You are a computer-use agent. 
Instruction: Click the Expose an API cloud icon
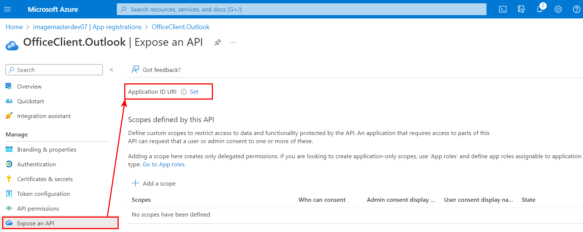[x=9, y=223]
